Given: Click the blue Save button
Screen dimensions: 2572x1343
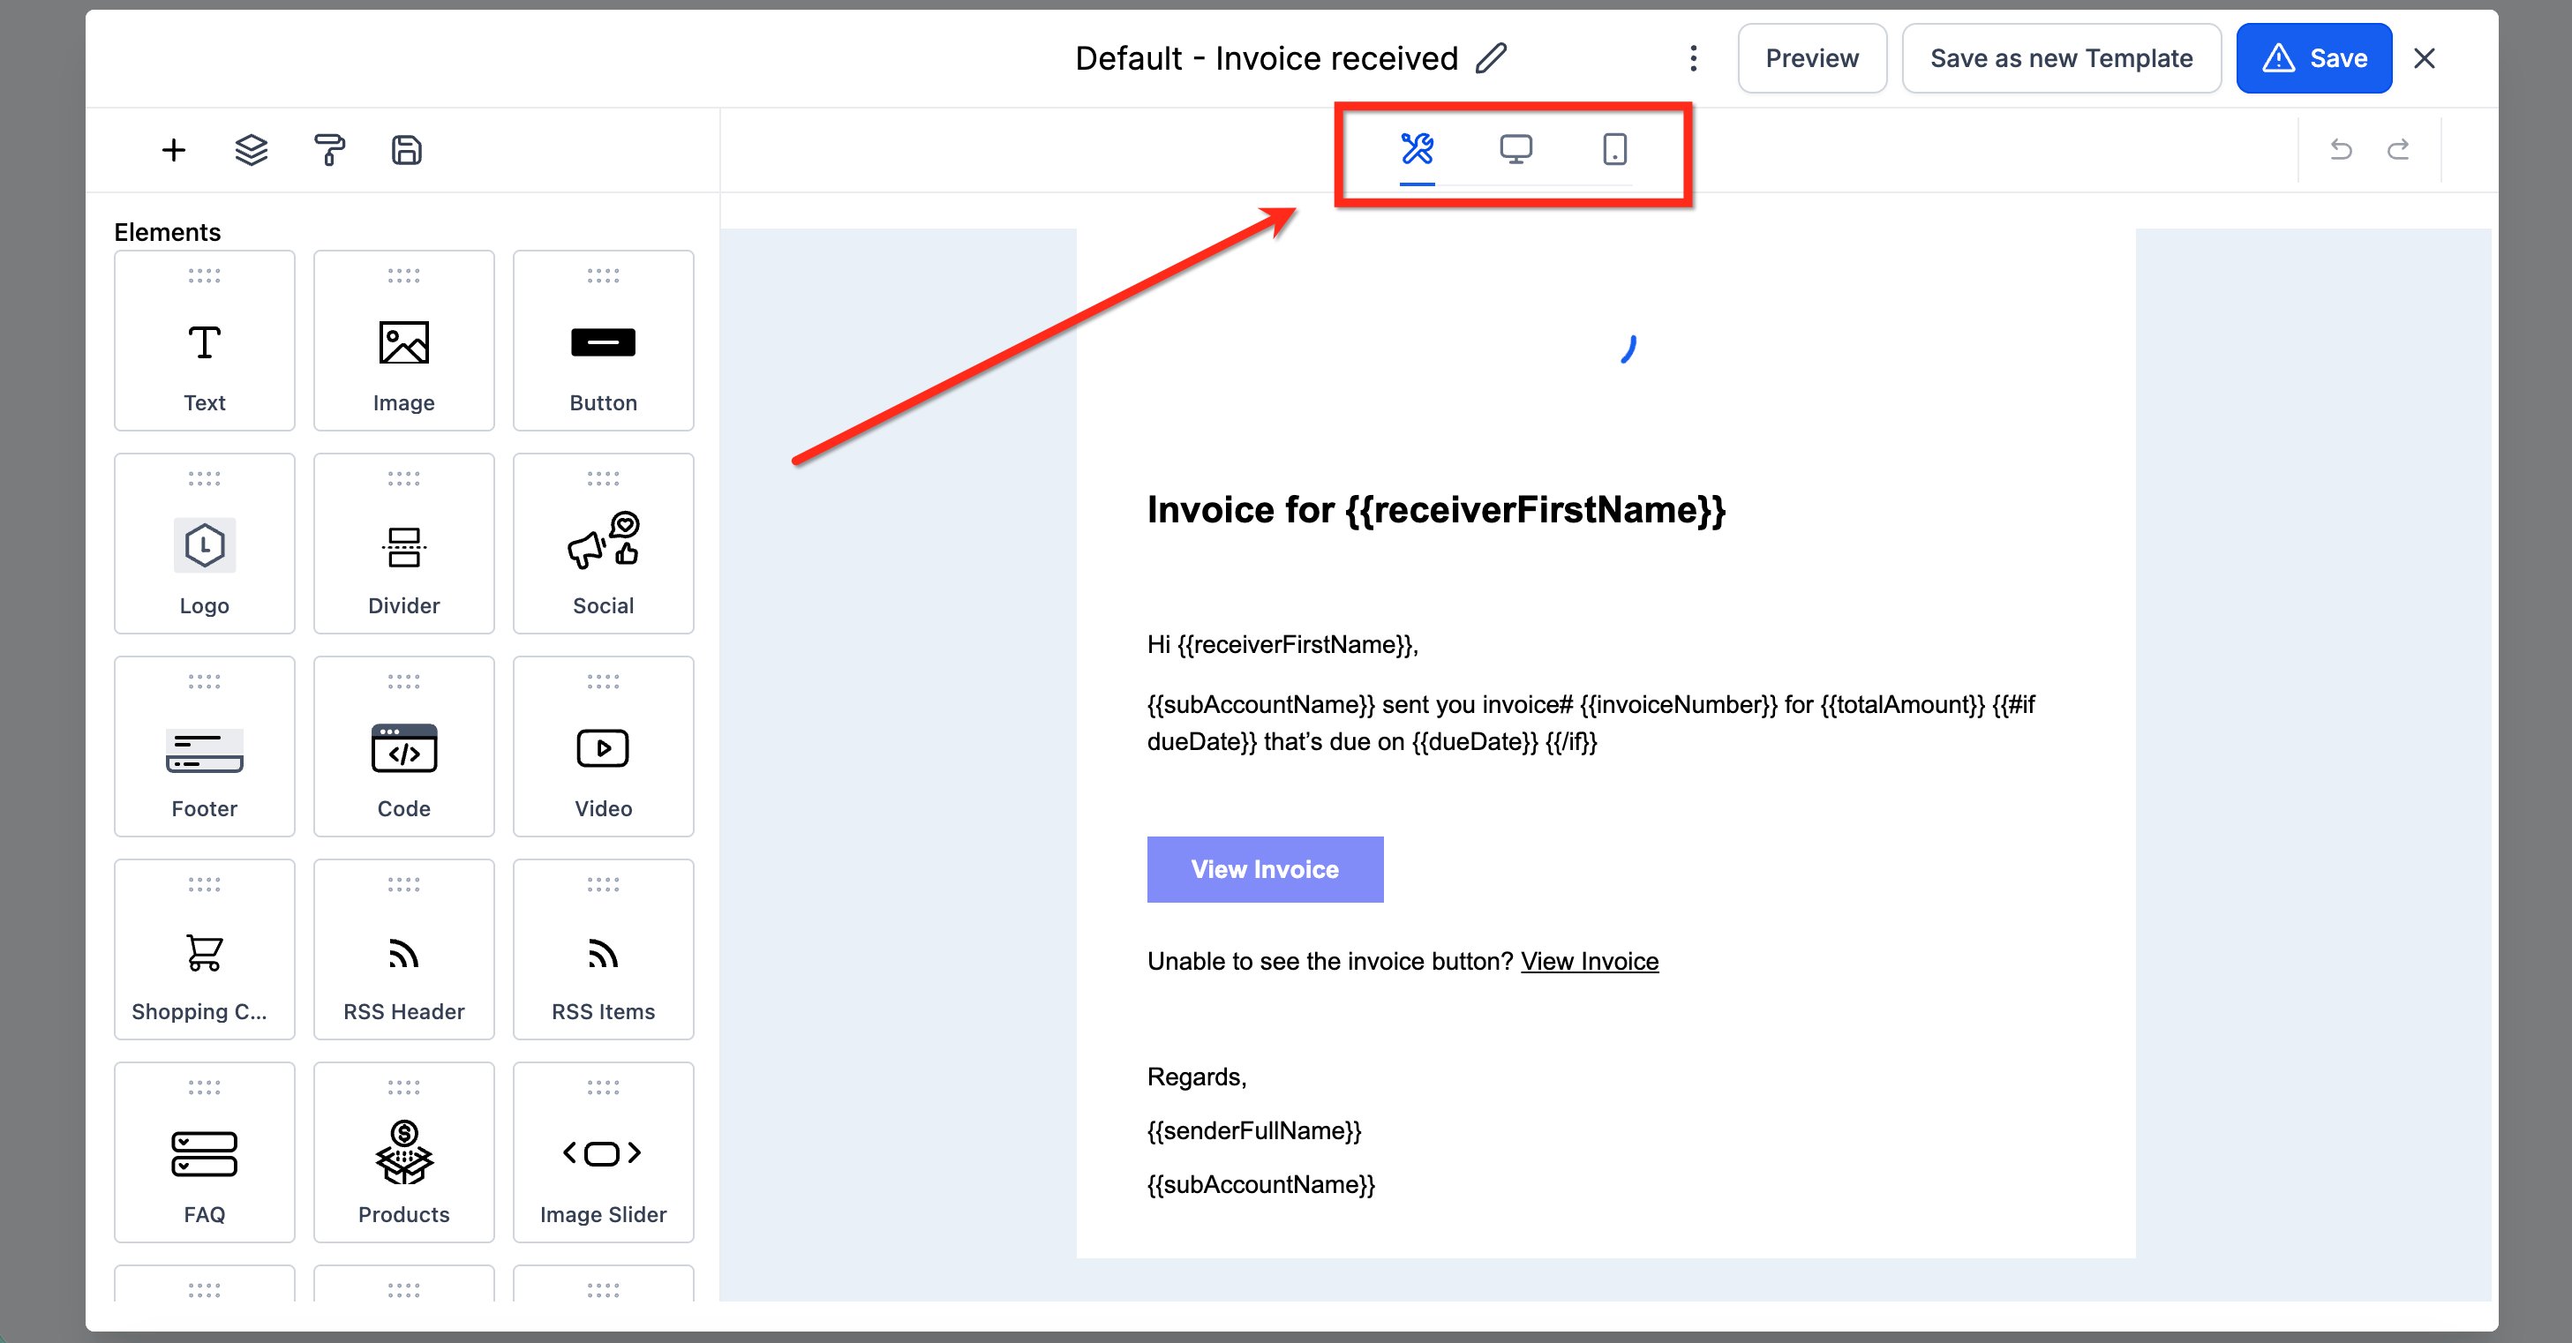Looking at the screenshot, I should (x=2313, y=58).
